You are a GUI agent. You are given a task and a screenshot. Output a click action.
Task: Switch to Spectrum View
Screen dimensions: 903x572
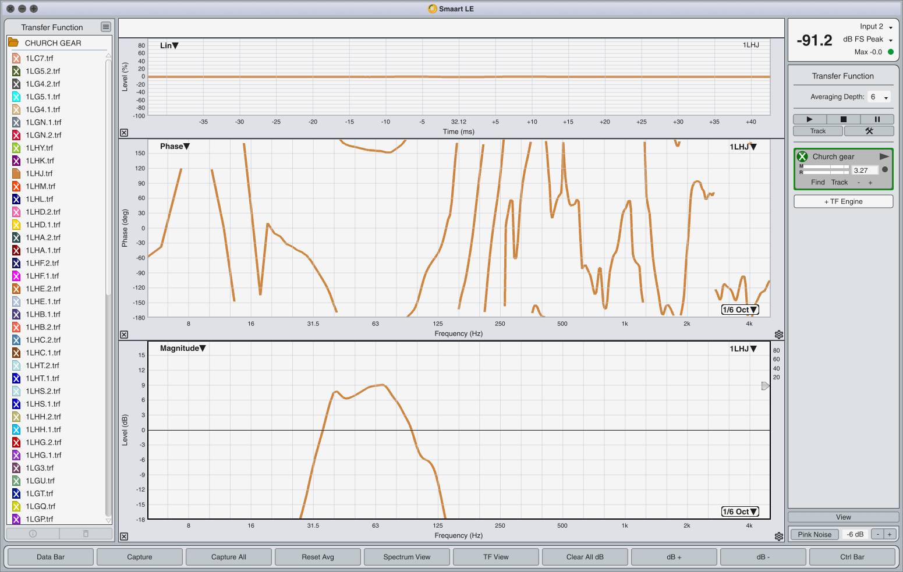click(407, 557)
